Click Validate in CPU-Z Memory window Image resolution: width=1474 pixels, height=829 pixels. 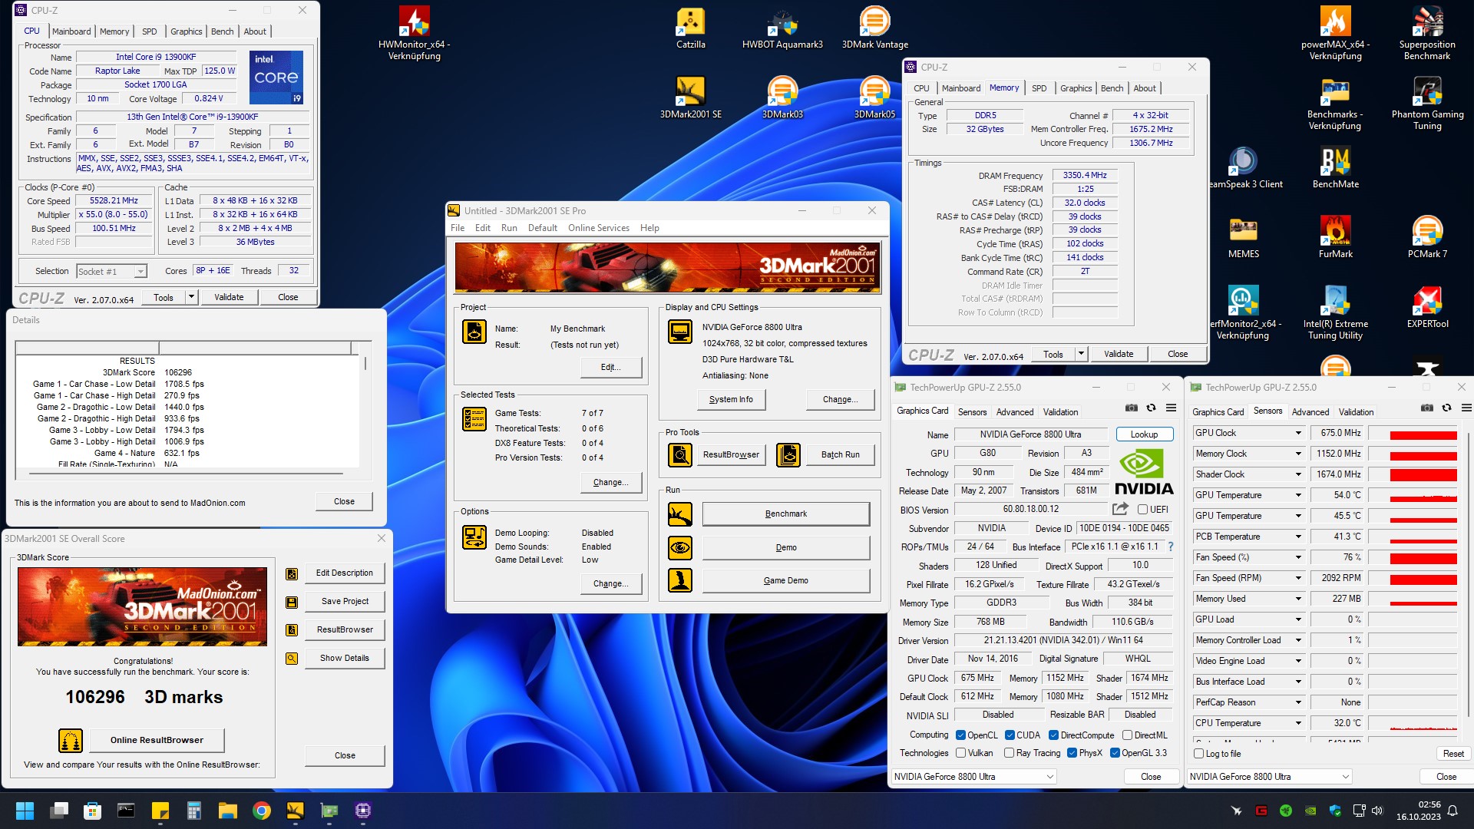(x=1118, y=354)
